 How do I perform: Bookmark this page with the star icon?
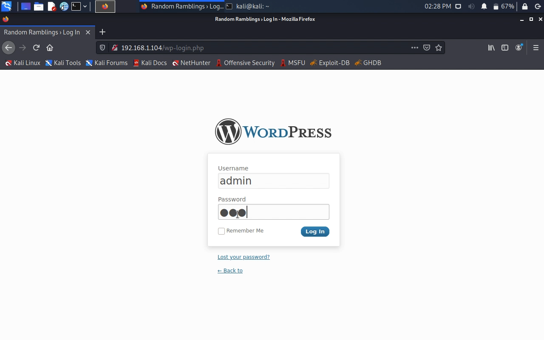click(x=439, y=48)
